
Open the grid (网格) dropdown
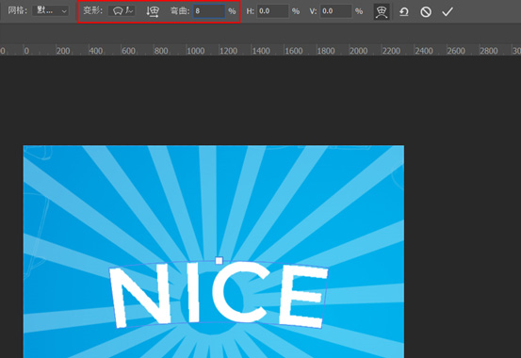click(x=51, y=10)
